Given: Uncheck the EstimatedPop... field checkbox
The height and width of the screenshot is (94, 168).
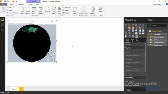Looking at the screenshot, I should click(x=151, y=37).
